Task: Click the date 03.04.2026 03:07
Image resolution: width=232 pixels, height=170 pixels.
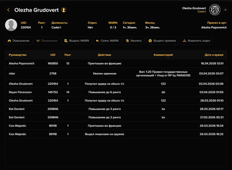Action: point(211,73)
